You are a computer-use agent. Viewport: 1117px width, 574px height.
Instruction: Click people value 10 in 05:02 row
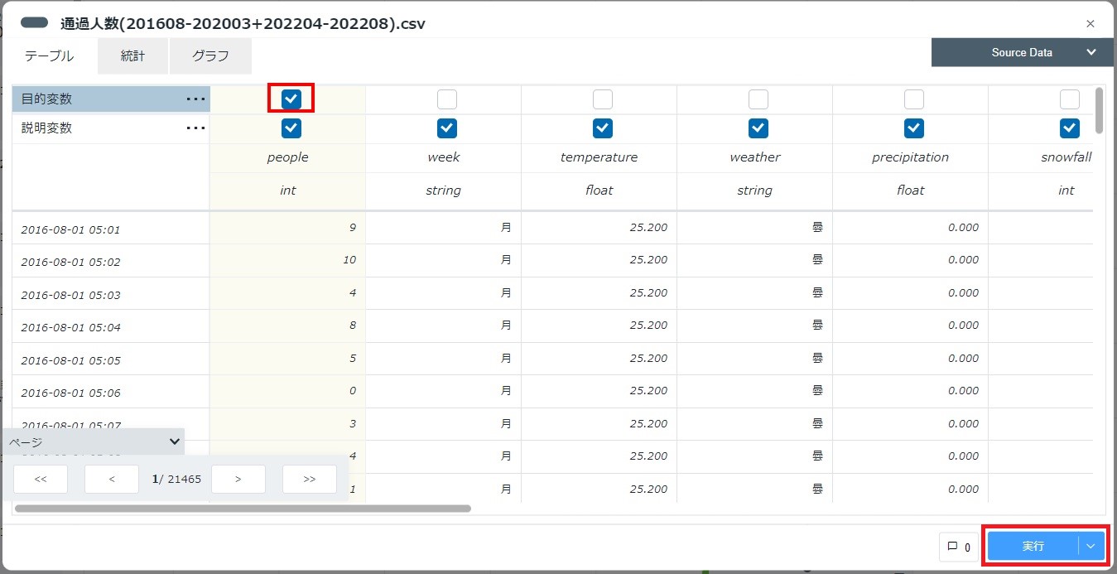[349, 260]
